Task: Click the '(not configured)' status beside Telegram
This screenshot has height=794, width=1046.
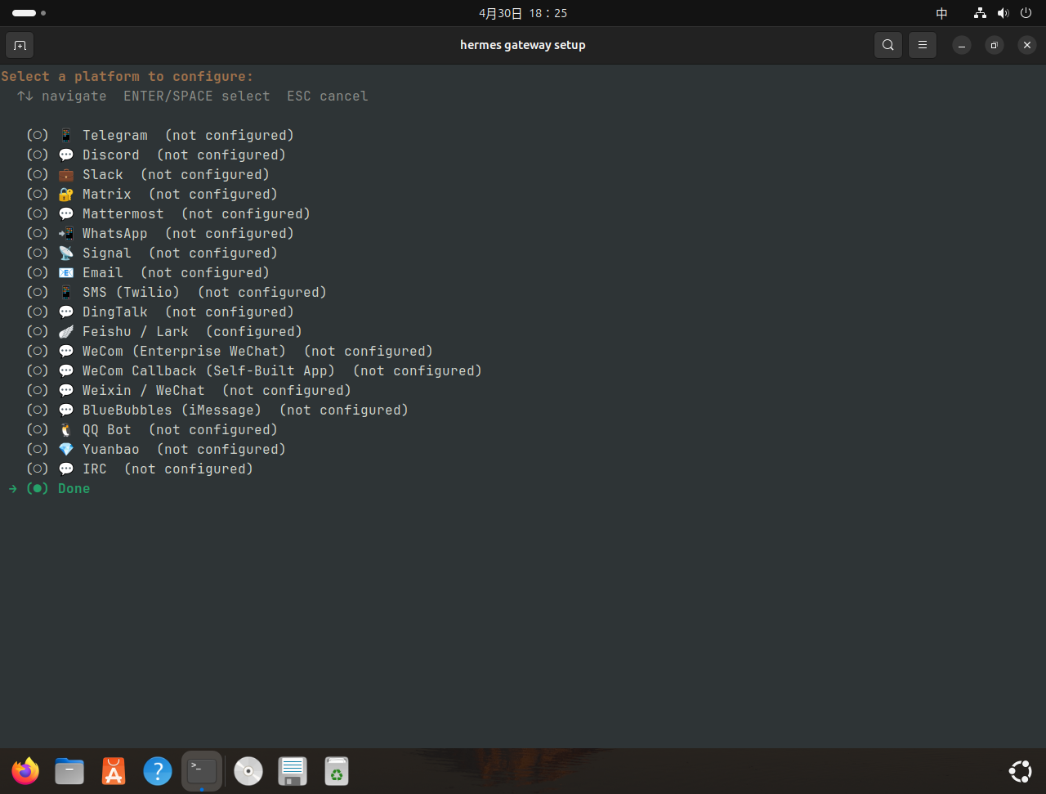Action: 230,136
